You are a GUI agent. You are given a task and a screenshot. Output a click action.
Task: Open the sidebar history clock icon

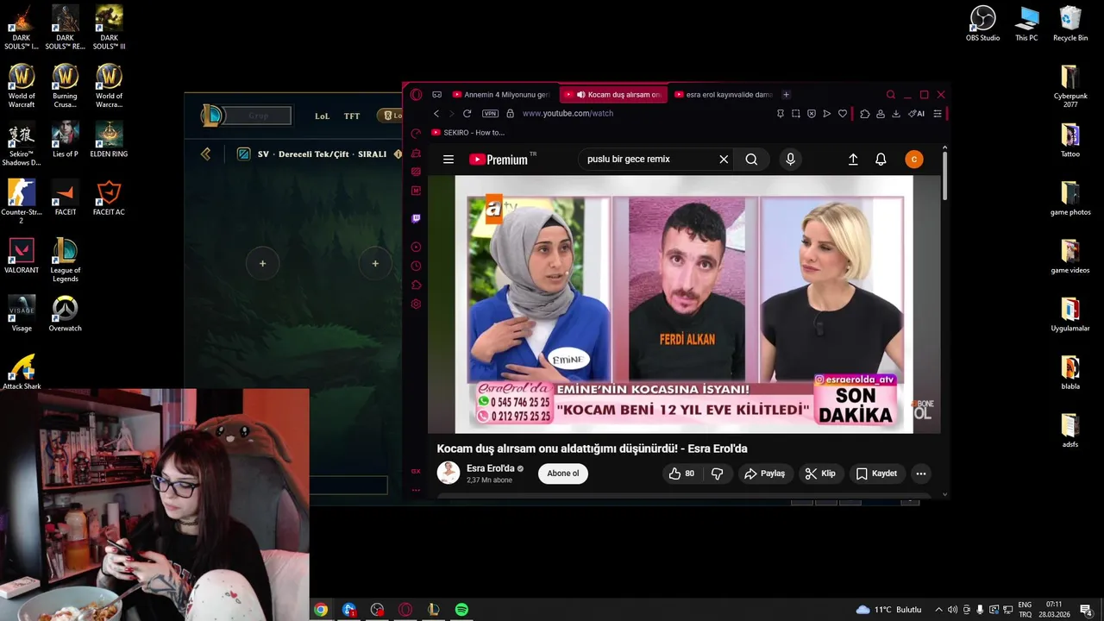pos(416,267)
